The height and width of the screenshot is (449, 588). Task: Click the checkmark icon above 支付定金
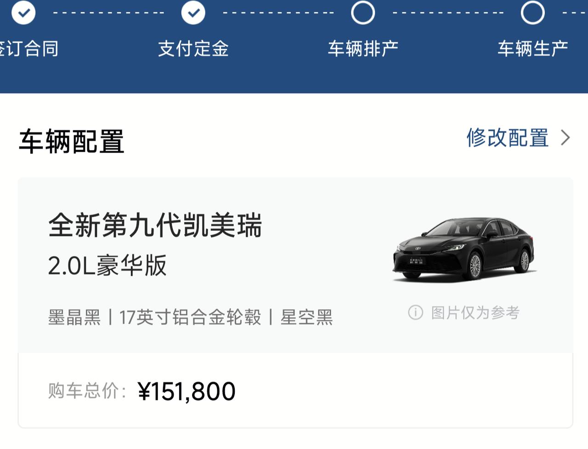pyautogui.click(x=193, y=13)
